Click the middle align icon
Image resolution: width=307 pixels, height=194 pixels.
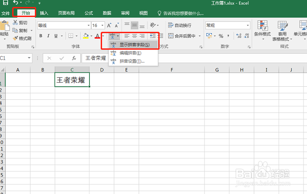134,25
